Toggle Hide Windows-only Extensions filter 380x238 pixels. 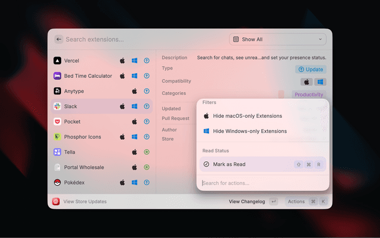coord(249,131)
